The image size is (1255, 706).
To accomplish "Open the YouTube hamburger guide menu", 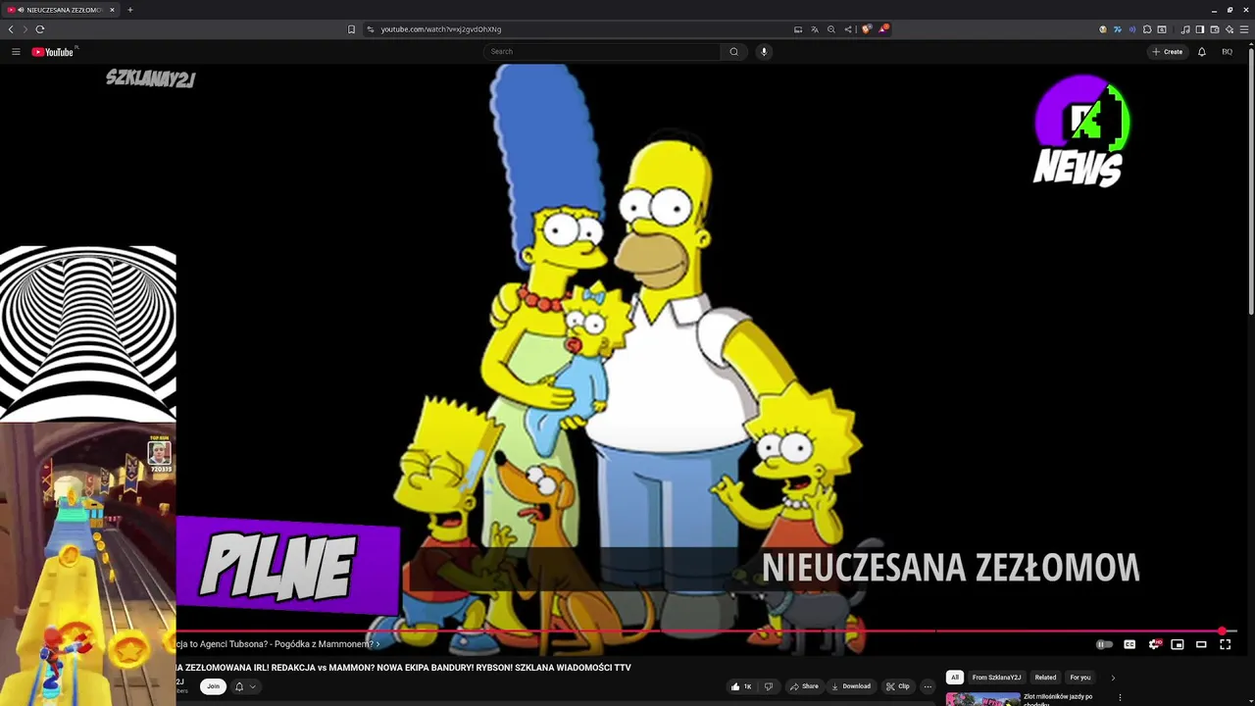I will pyautogui.click(x=16, y=52).
